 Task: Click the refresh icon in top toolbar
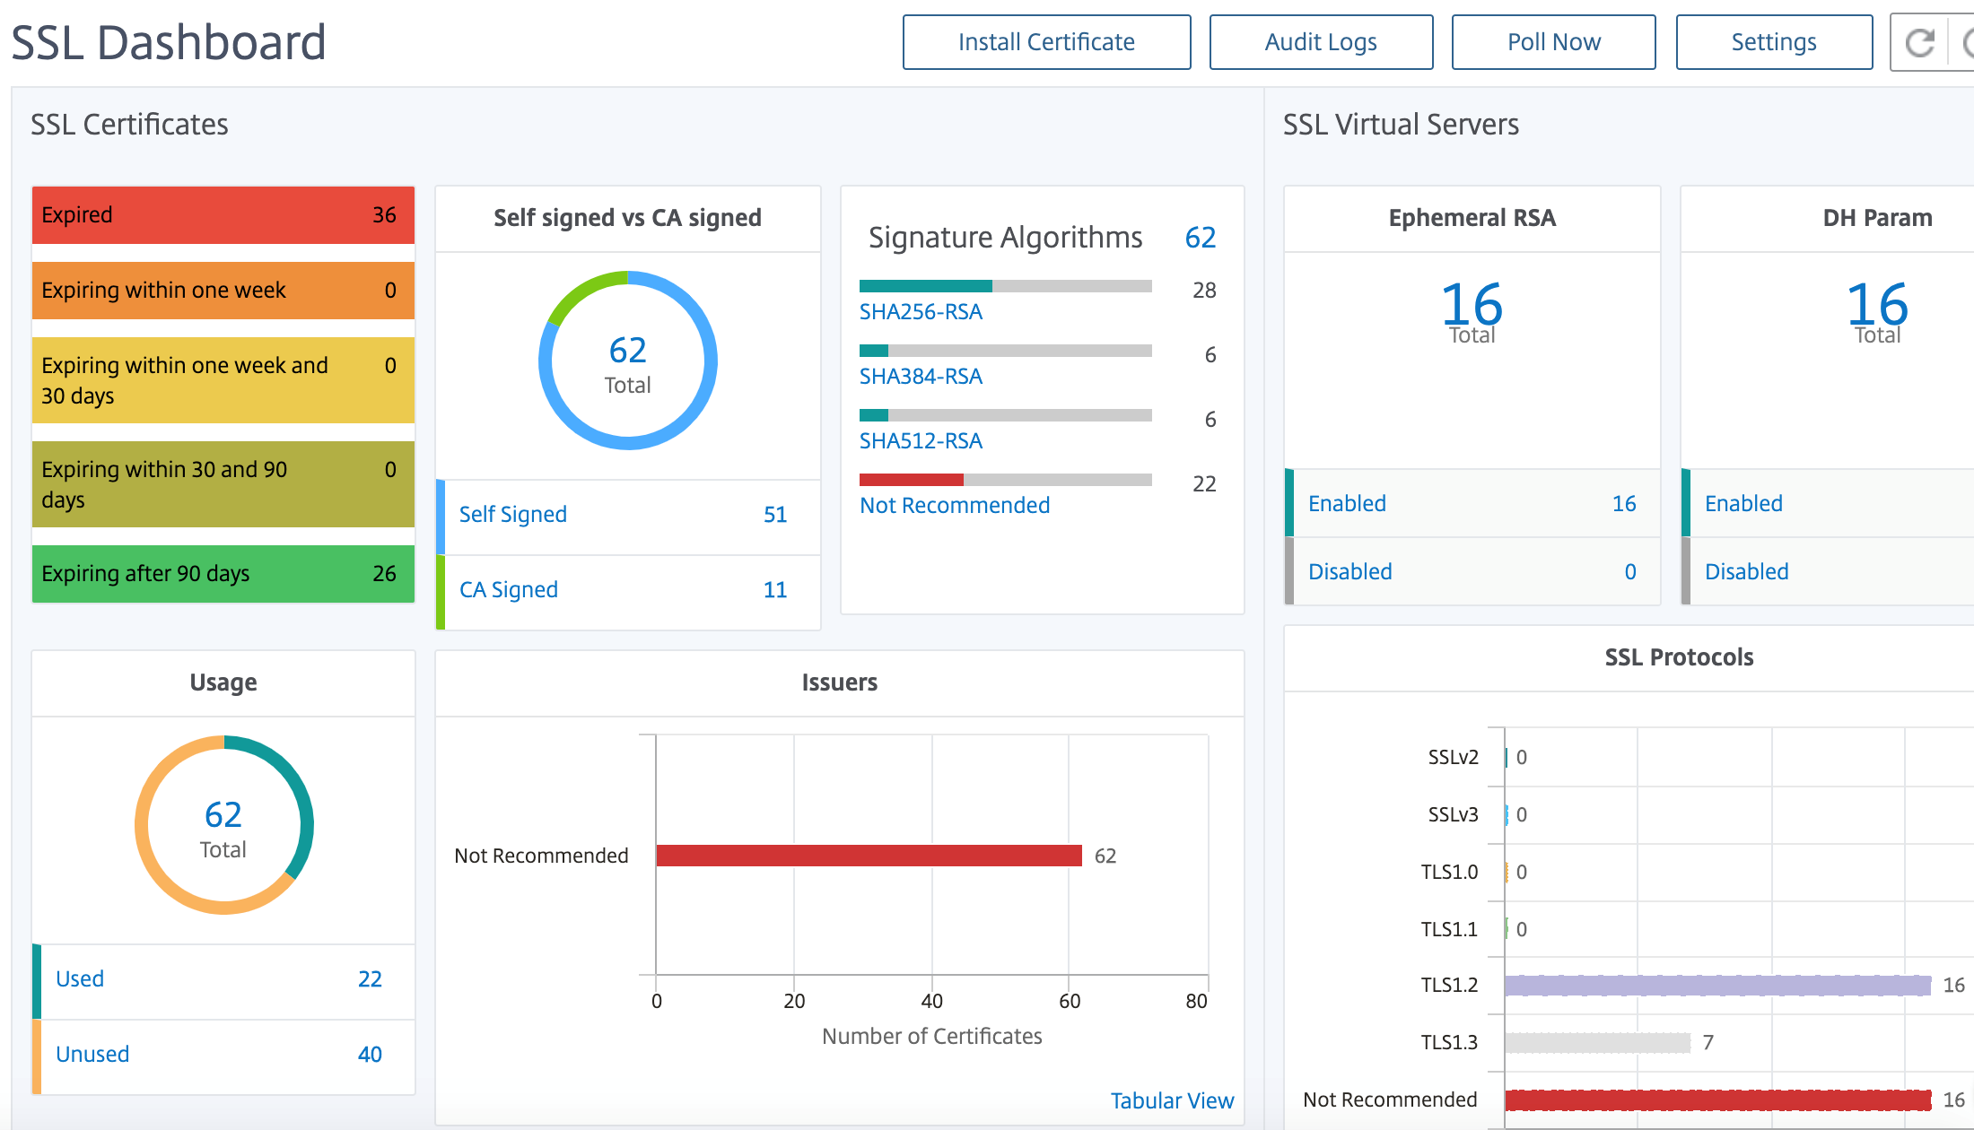tap(1919, 42)
